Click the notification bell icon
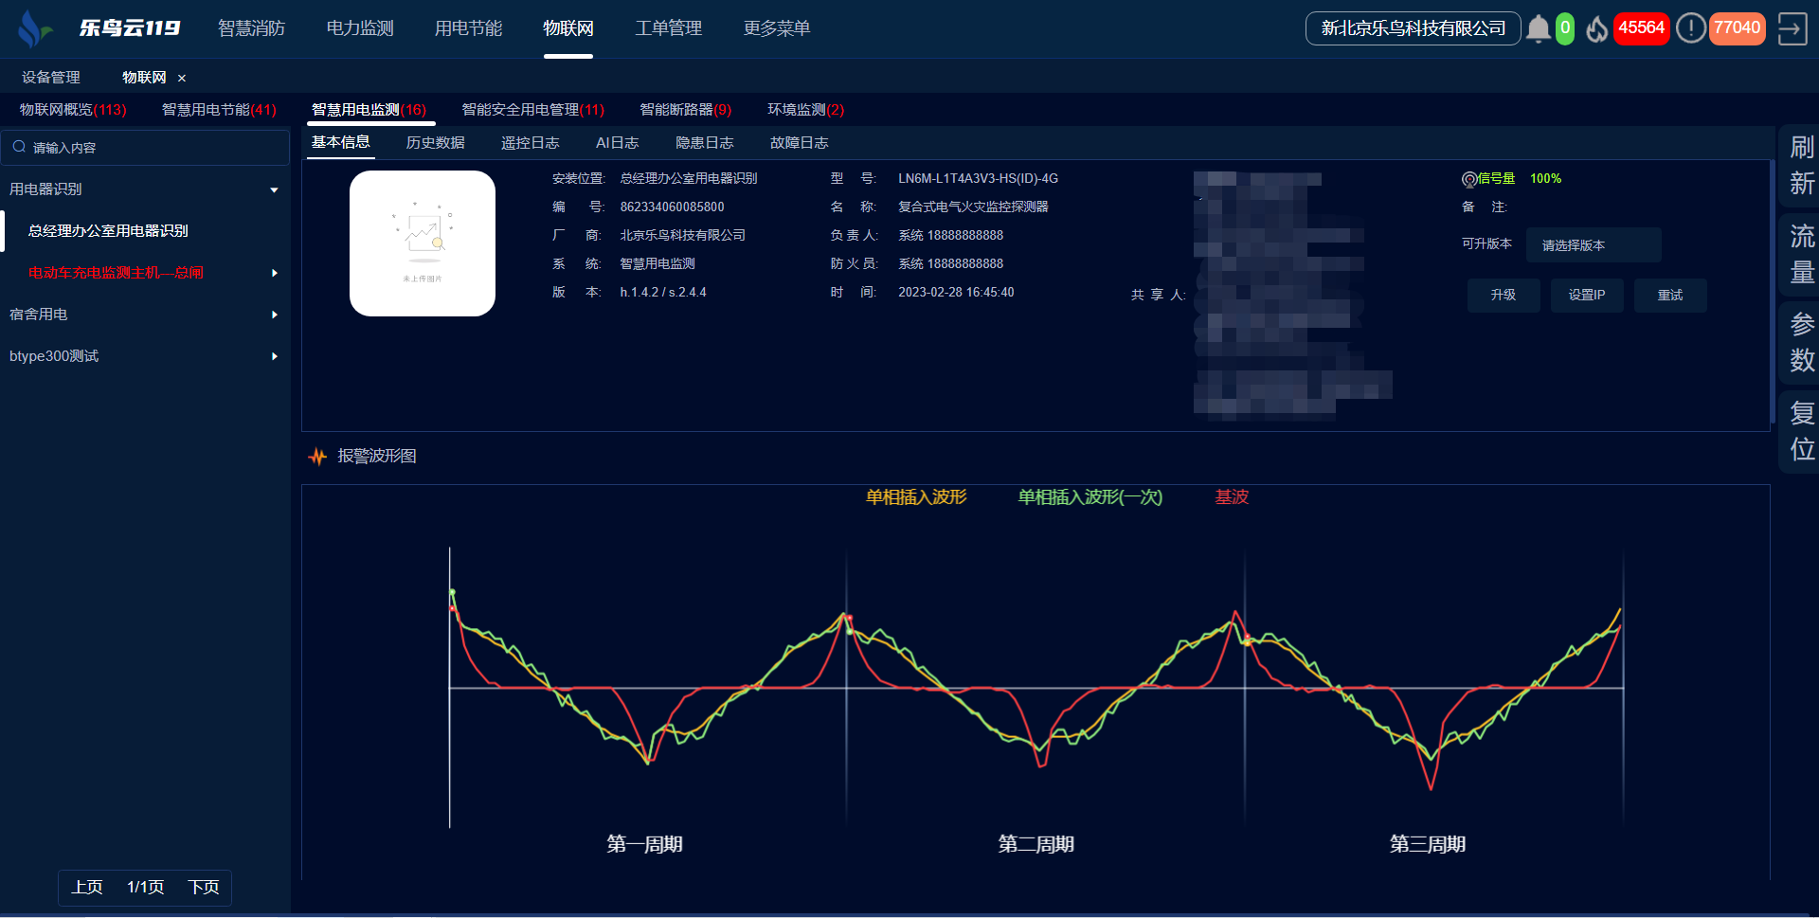 click(x=1538, y=29)
